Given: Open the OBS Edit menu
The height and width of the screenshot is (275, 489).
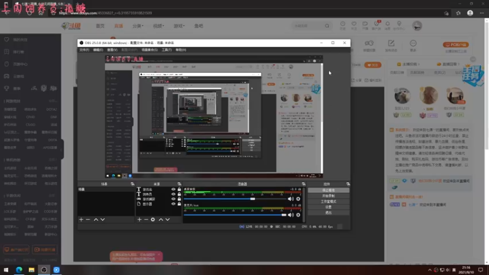Looking at the screenshot, I should tap(98, 50).
